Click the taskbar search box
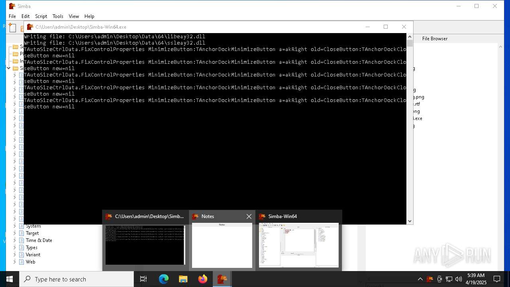 (76, 279)
